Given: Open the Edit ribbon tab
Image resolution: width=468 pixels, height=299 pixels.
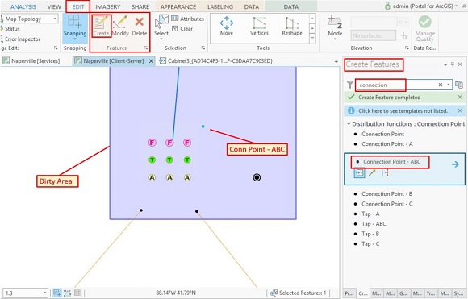Looking at the screenshot, I should pyautogui.click(x=78, y=6).
